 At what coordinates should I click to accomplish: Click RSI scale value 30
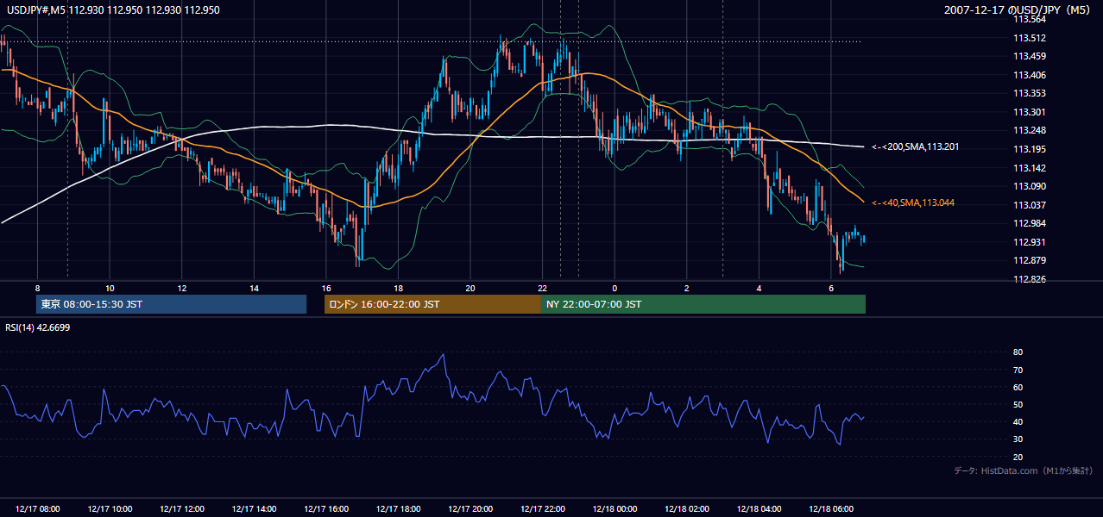point(1018,439)
